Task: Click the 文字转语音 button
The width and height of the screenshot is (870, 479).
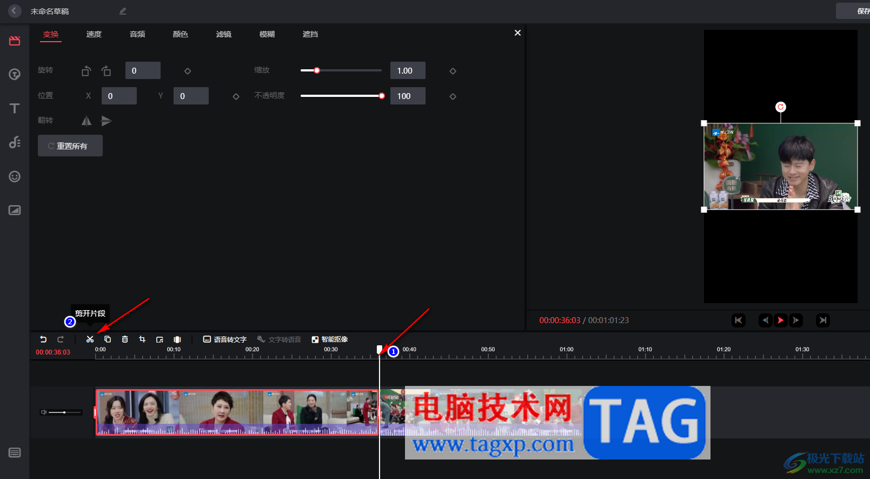Action: 280,339
